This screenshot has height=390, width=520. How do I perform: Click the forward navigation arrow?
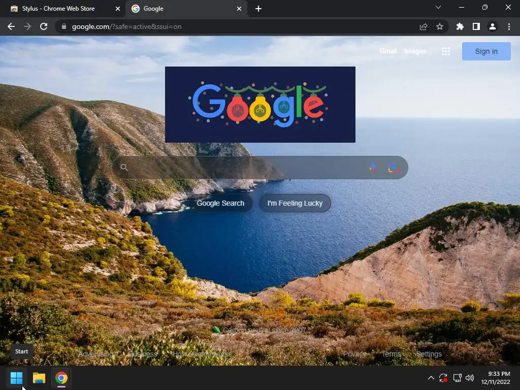click(x=27, y=26)
